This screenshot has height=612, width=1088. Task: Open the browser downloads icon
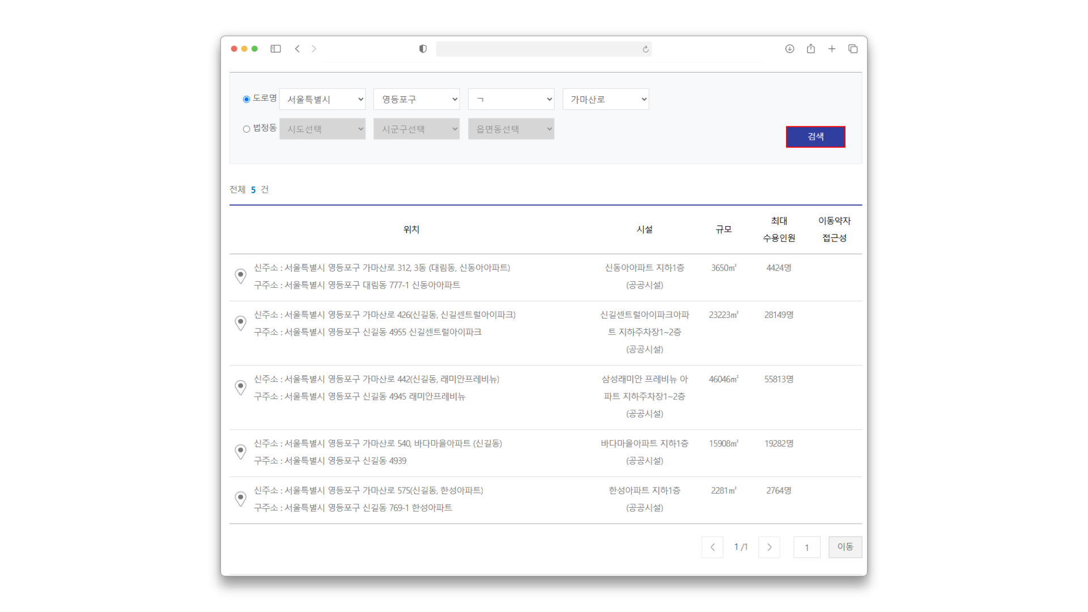[x=789, y=49]
